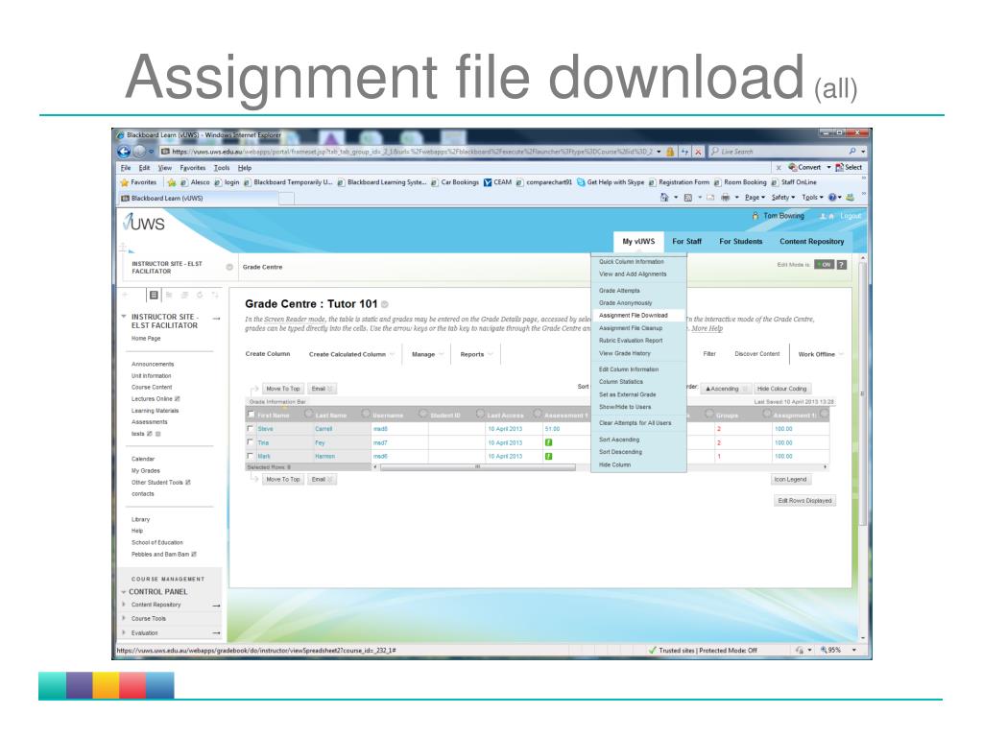Click the Filter button

coord(709,354)
